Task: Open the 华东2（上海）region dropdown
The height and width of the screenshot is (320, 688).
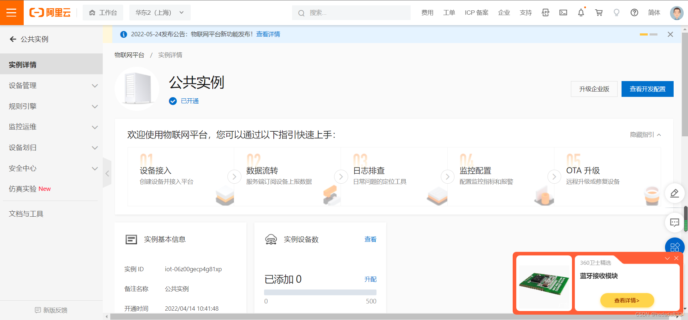Action: click(160, 13)
